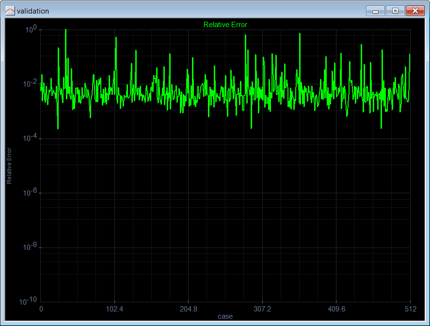
Task: Click the y-axis tick label 10^-10
Action: pyautogui.click(x=28, y=301)
